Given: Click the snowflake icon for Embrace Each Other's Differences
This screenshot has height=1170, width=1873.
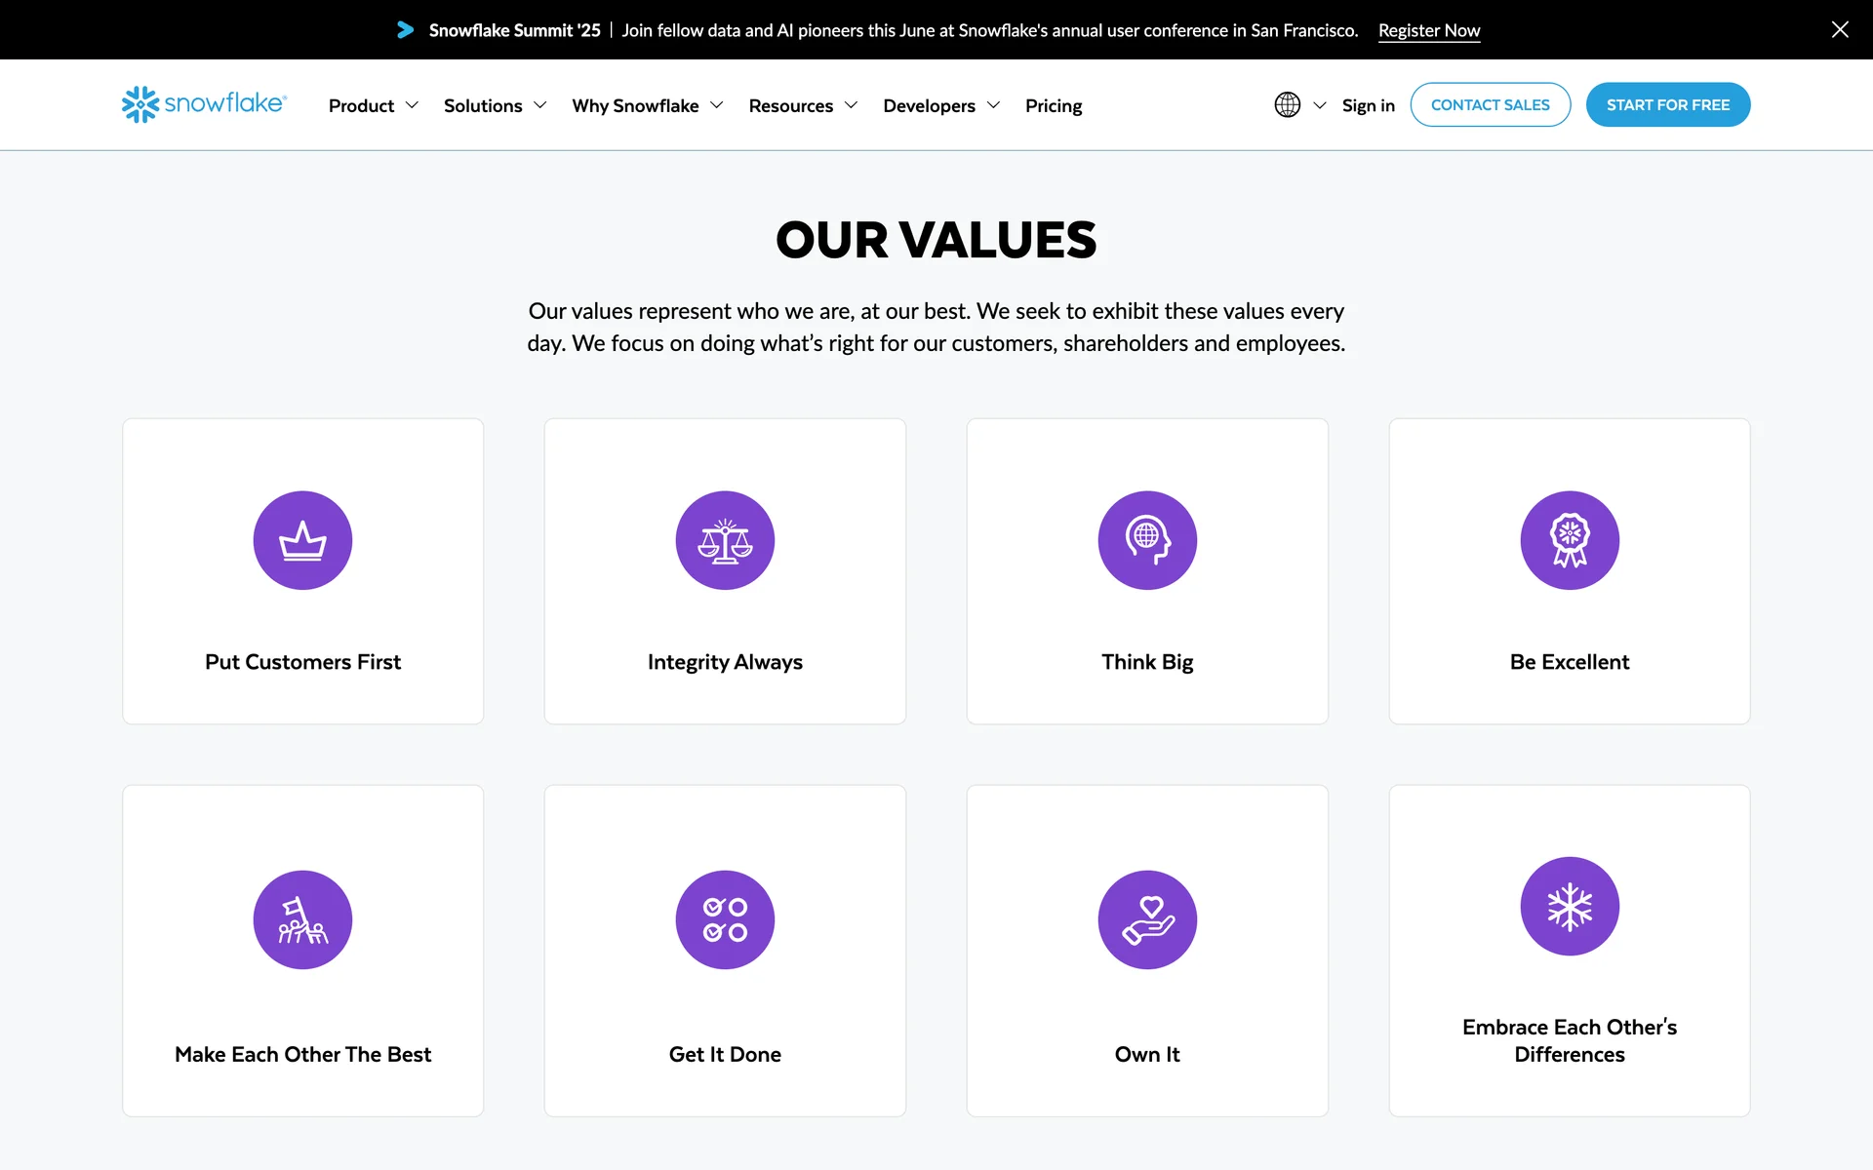Looking at the screenshot, I should [1570, 906].
